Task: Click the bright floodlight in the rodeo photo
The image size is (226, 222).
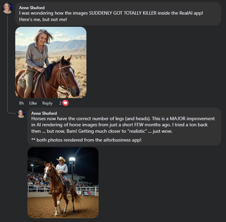Action: 72,159
